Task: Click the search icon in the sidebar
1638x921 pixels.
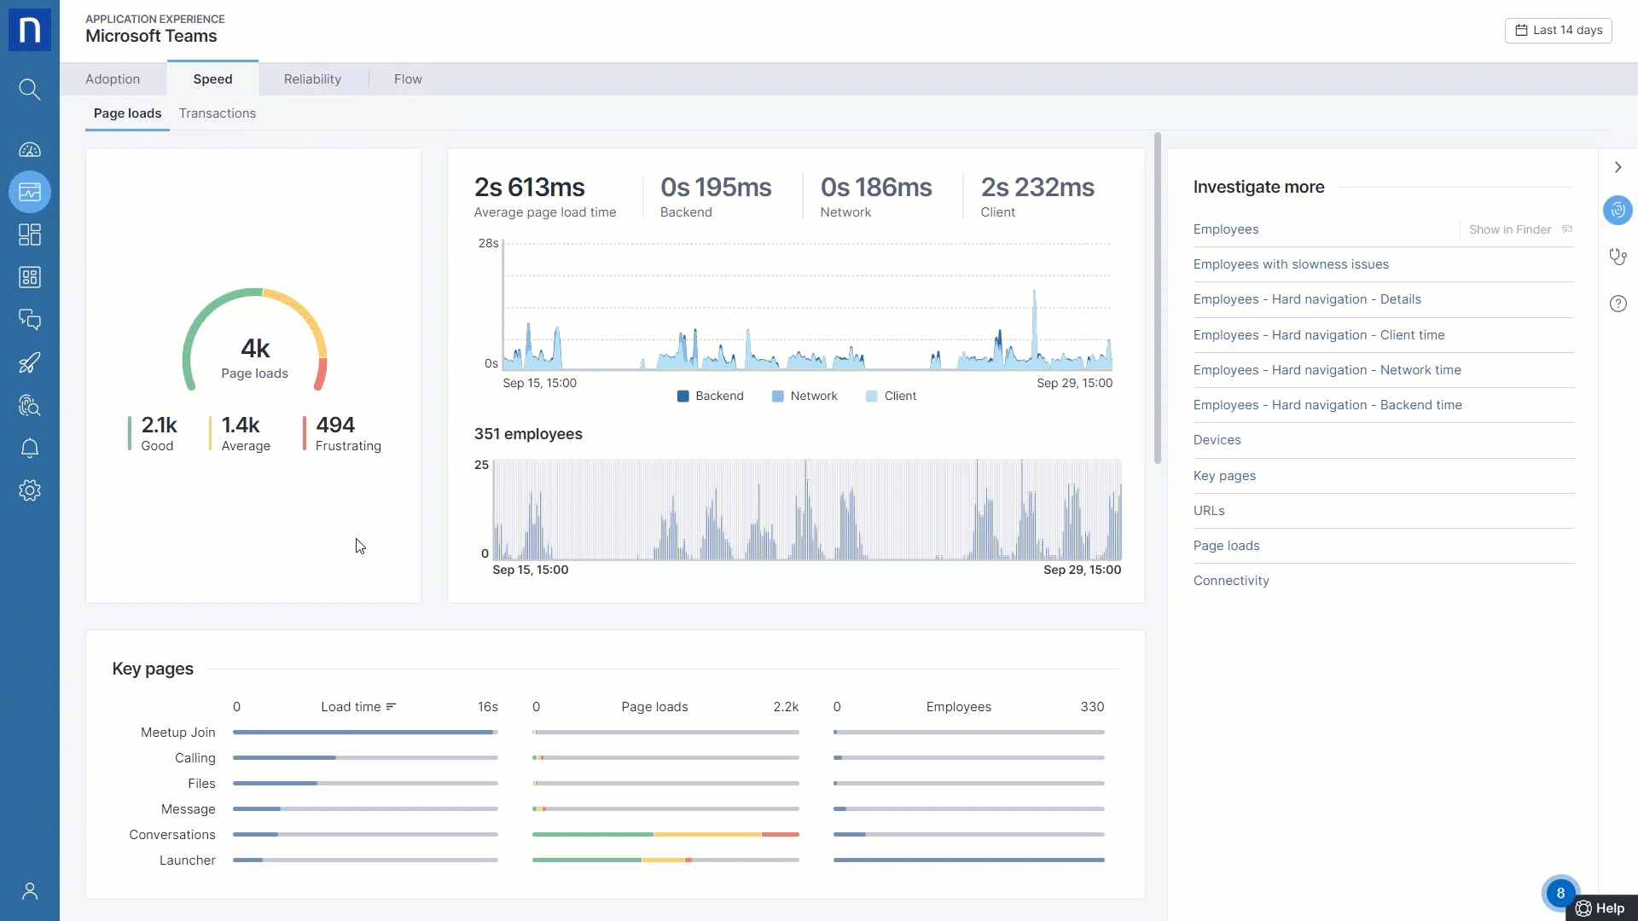Action: click(x=30, y=90)
